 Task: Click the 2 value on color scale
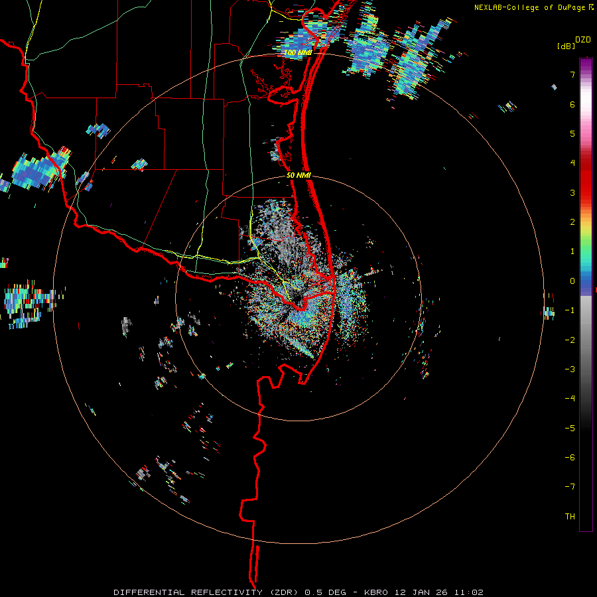[572, 222]
